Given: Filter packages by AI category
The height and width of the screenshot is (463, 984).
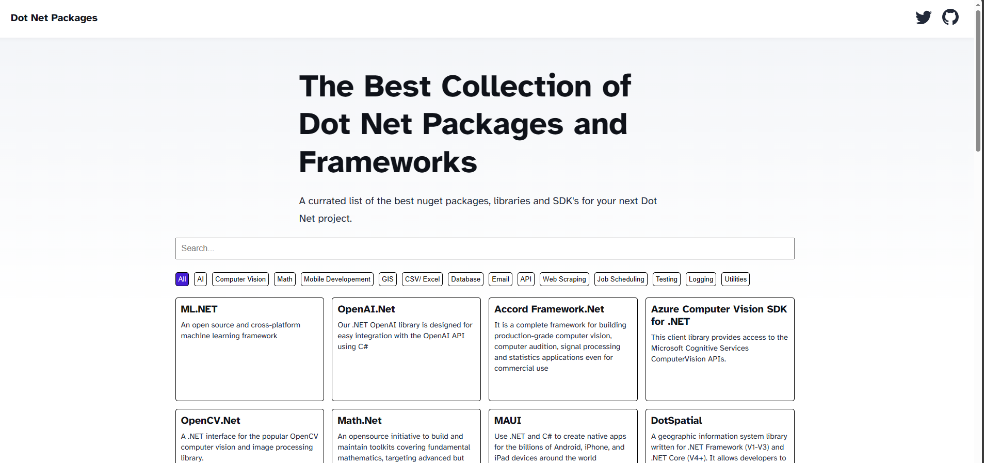Looking at the screenshot, I should [x=201, y=279].
